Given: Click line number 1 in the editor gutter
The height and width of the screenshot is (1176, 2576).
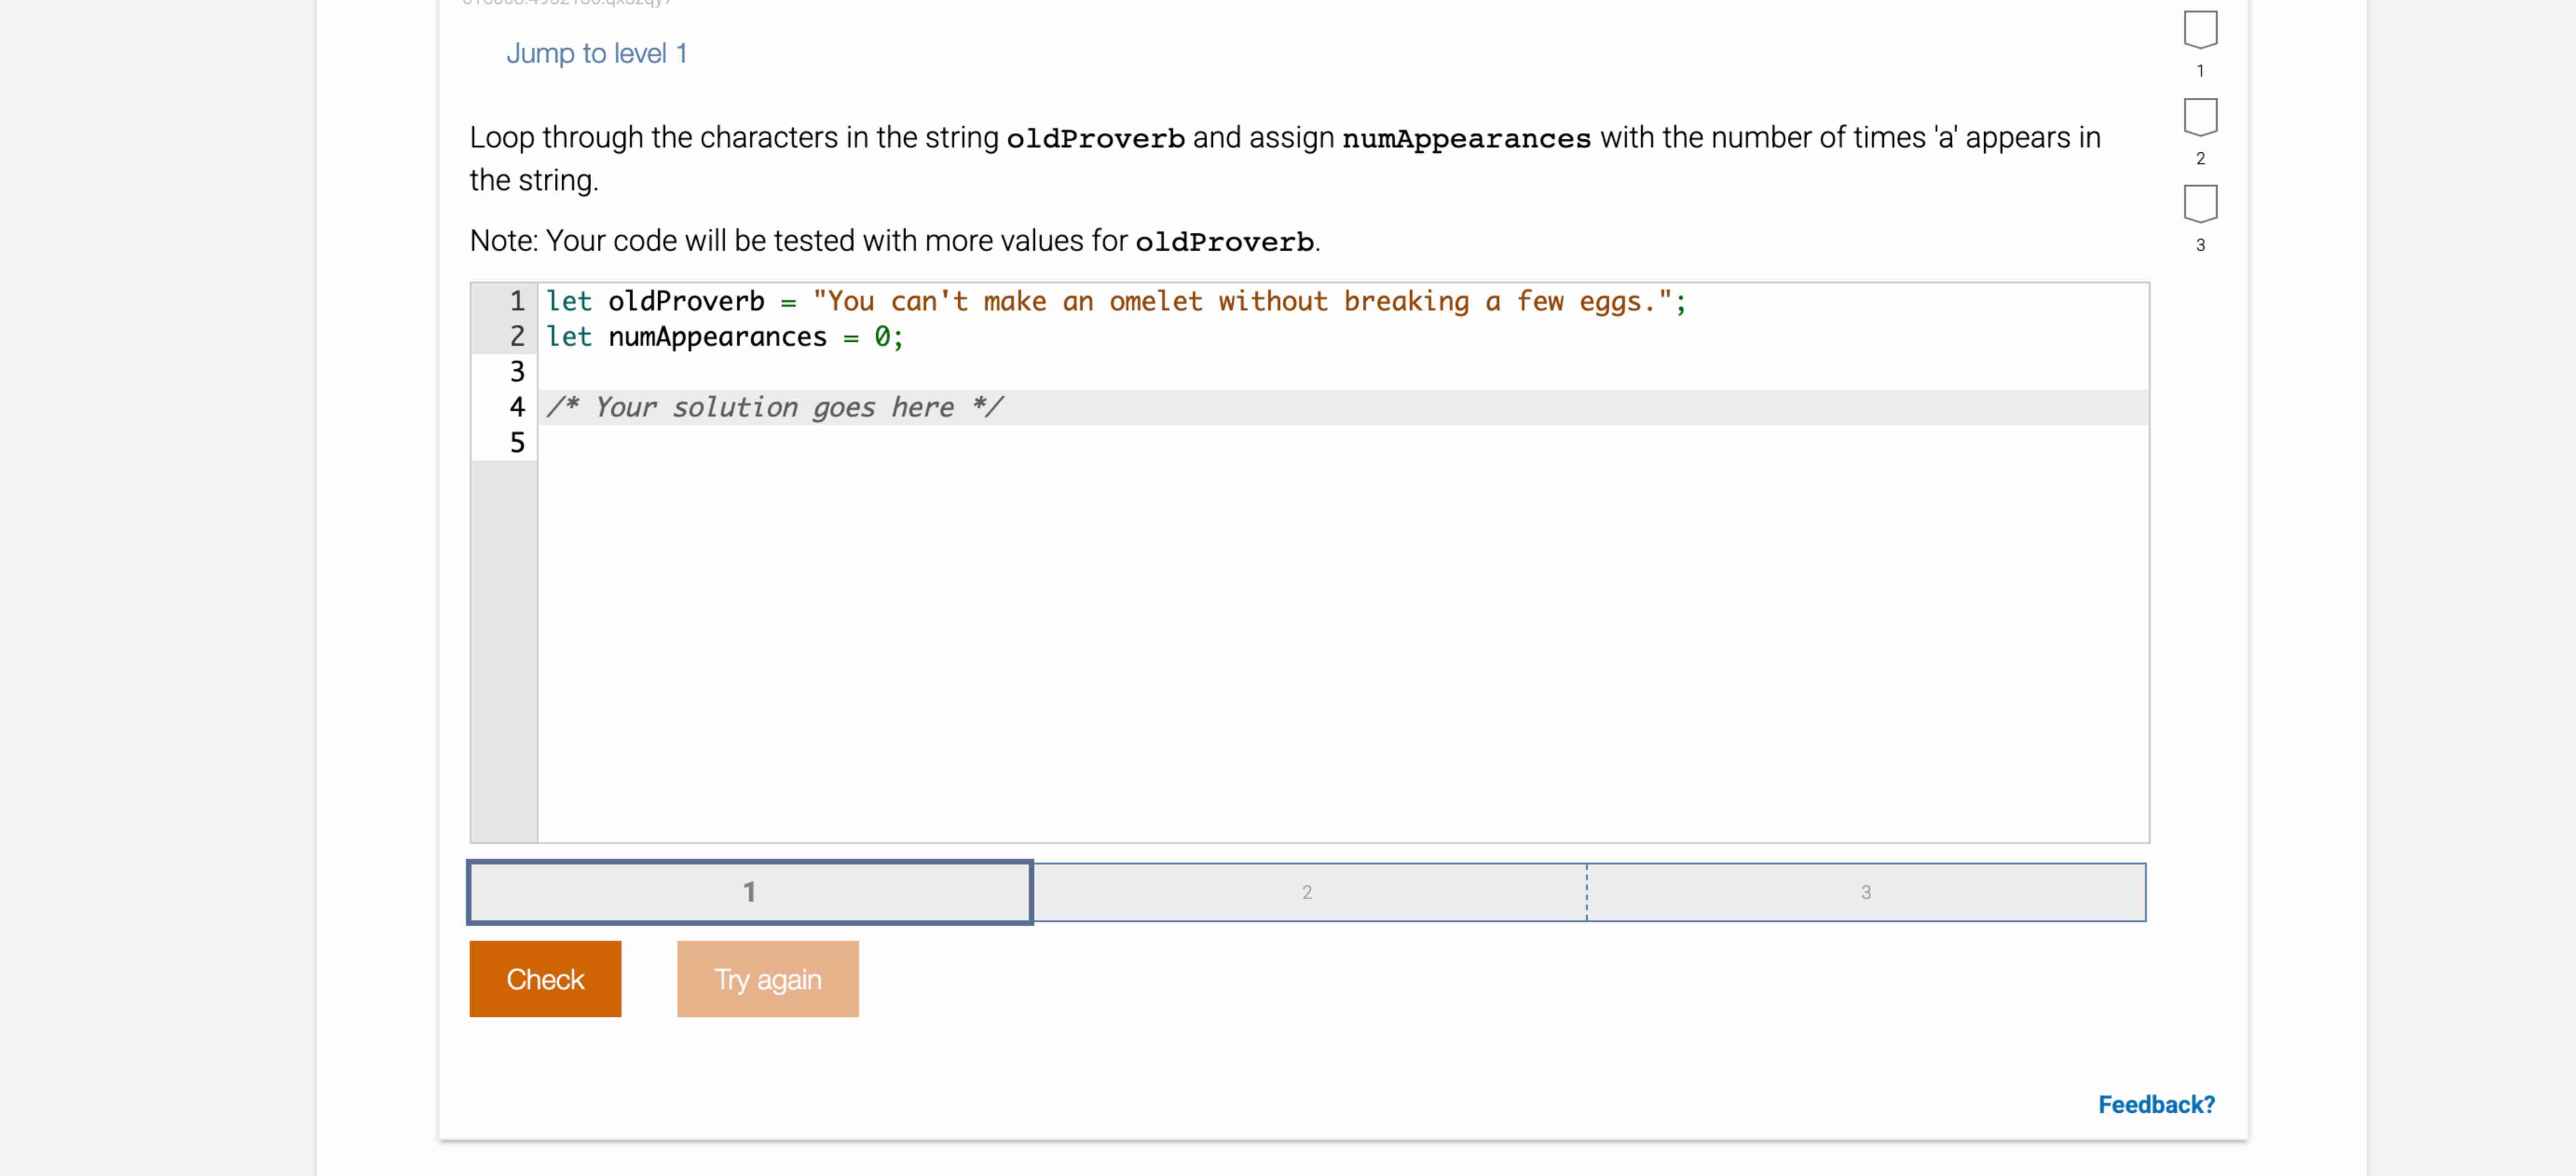Looking at the screenshot, I should click(516, 301).
